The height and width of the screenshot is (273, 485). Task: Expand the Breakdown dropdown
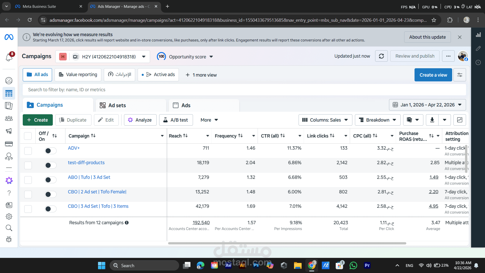(378, 120)
